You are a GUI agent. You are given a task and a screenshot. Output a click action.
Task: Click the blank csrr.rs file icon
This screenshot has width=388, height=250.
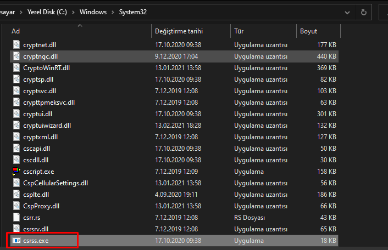click(x=16, y=218)
